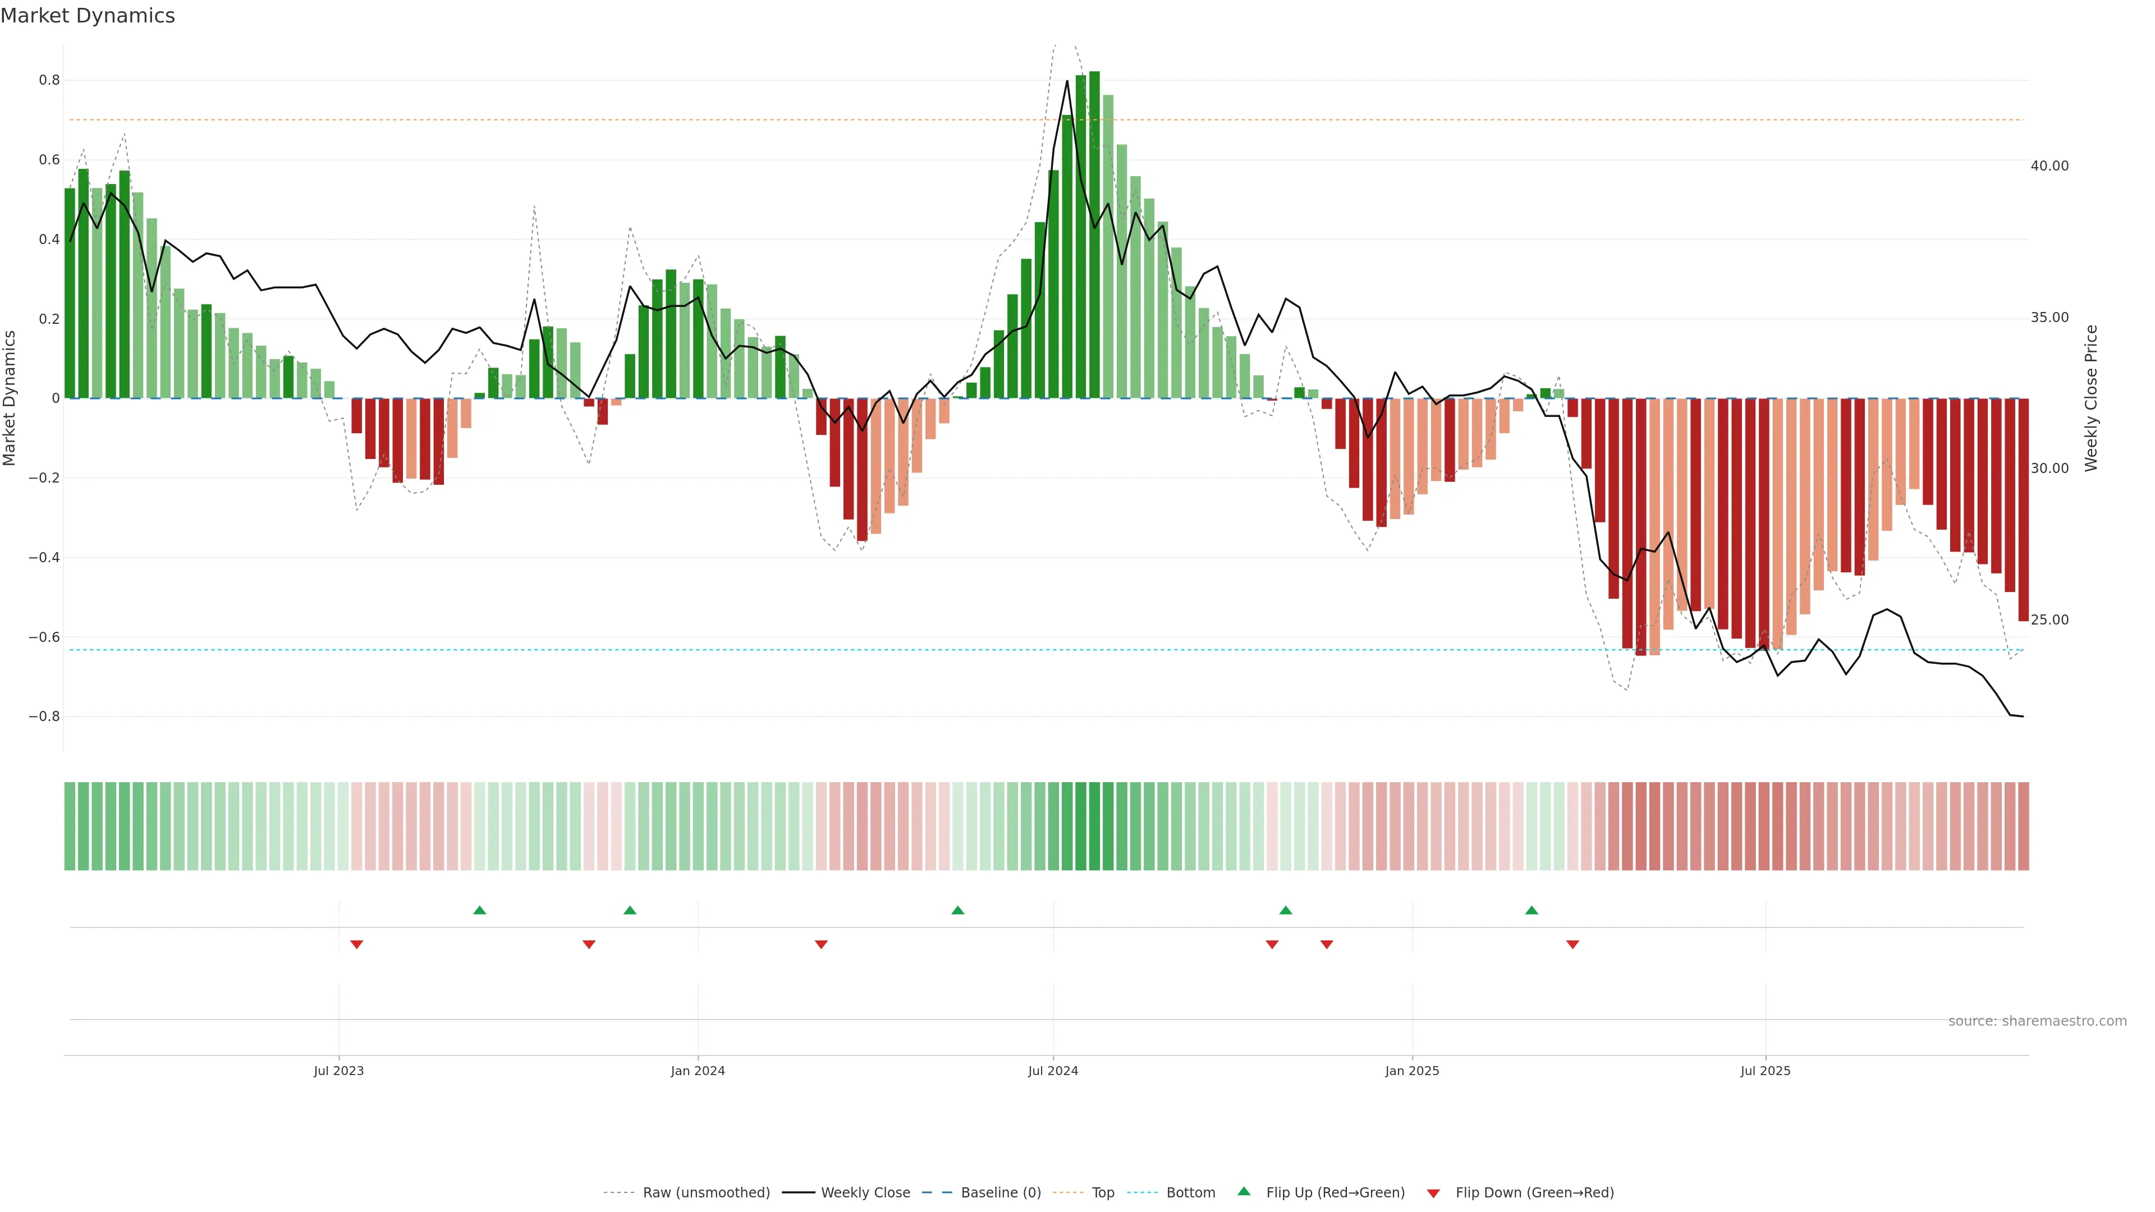Click the Top legend entry
Viewport: 2155px width, 1212px height.
tap(1103, 1193)
